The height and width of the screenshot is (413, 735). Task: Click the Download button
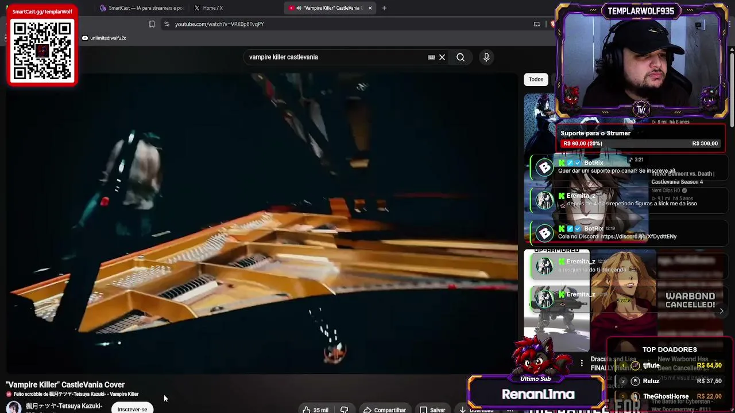[477, 410]
